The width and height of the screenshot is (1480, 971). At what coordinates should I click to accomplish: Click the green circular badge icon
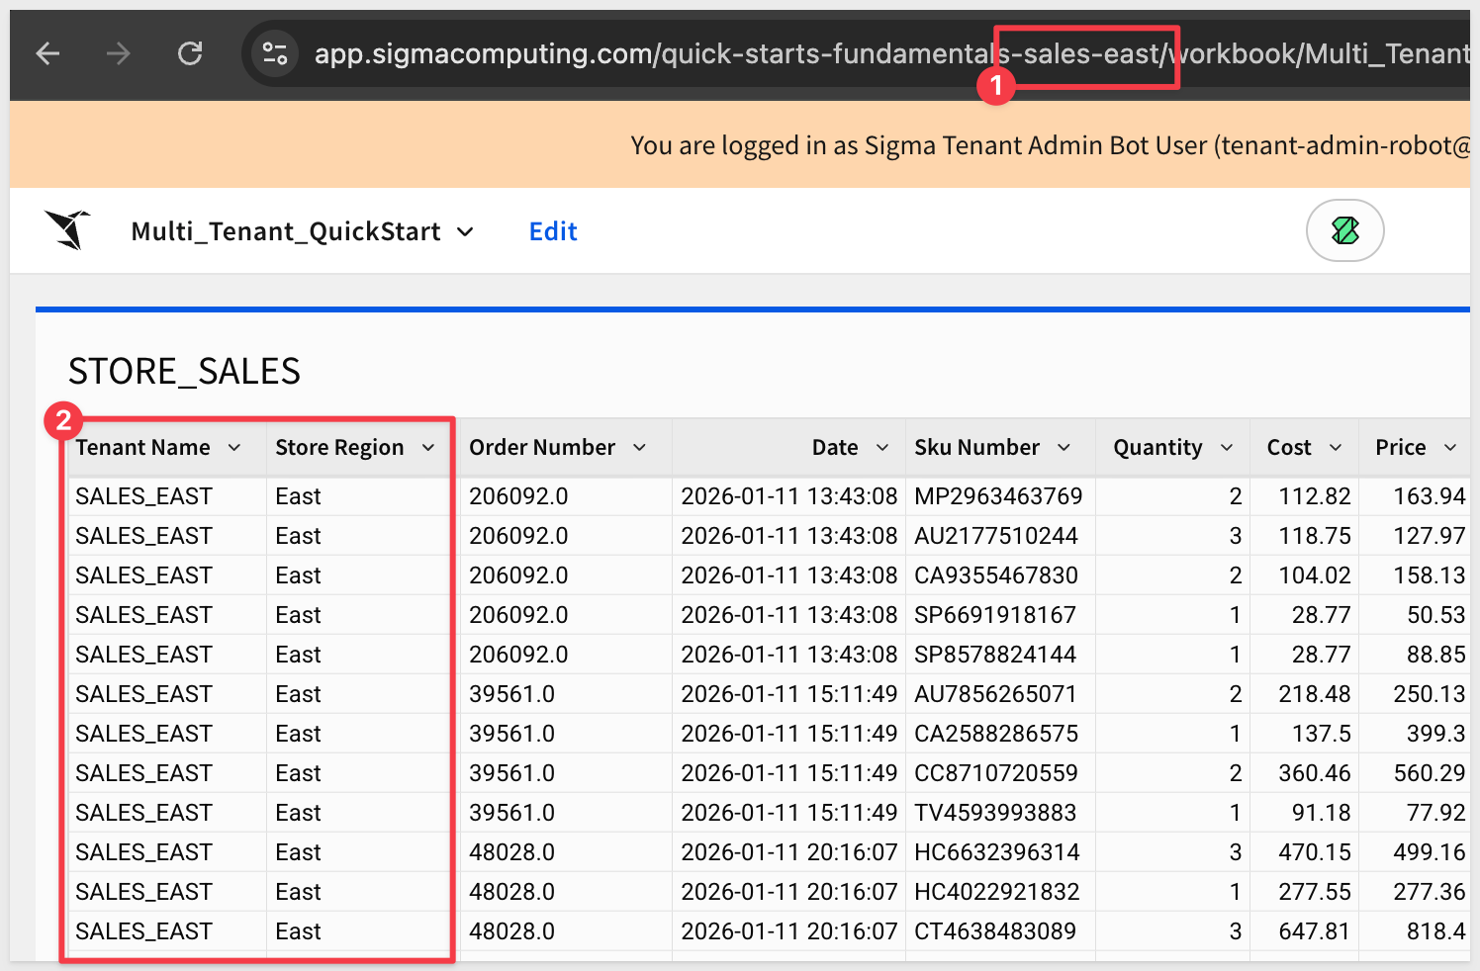click(1344, 230)
